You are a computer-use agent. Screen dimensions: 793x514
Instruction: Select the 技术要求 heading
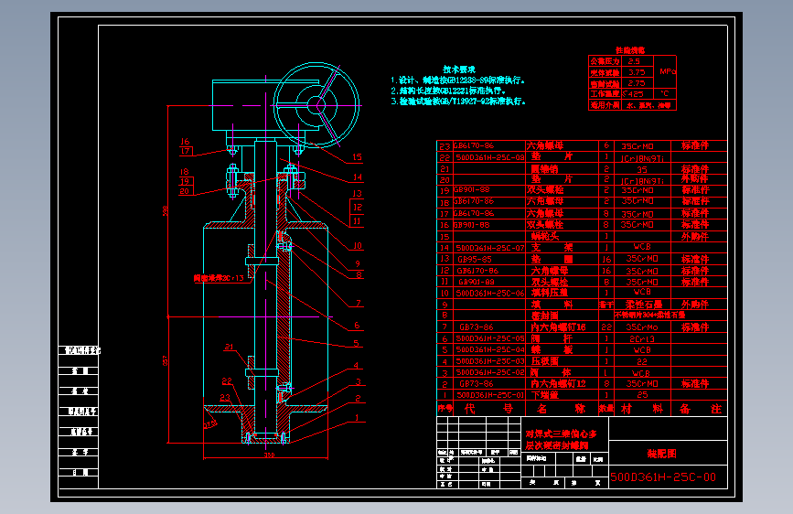tap(459, 70)
